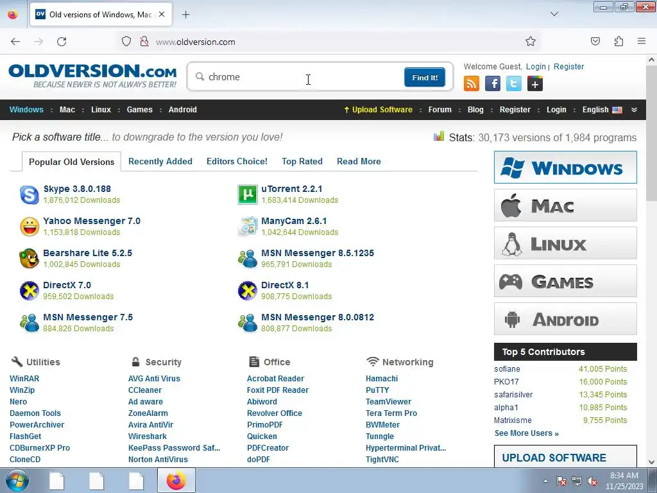Open the Firefox hamburger application menu
The height and width of the screenshot is (493, 657).
pos(642,41)
